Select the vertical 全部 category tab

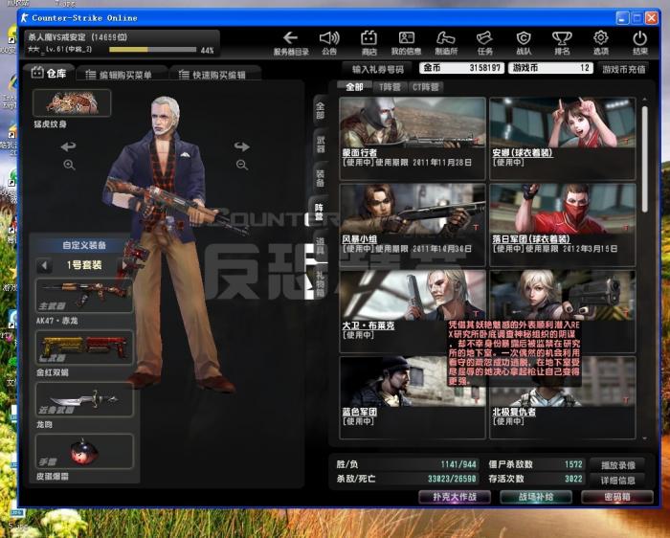320,111
